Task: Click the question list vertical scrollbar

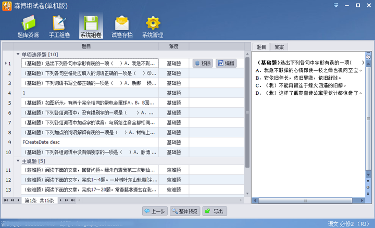Action: tap(247, 104)
